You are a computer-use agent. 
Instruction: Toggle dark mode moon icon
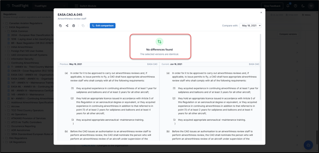[303, 6]
